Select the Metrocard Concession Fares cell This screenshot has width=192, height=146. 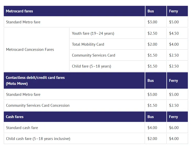[30, 49]
